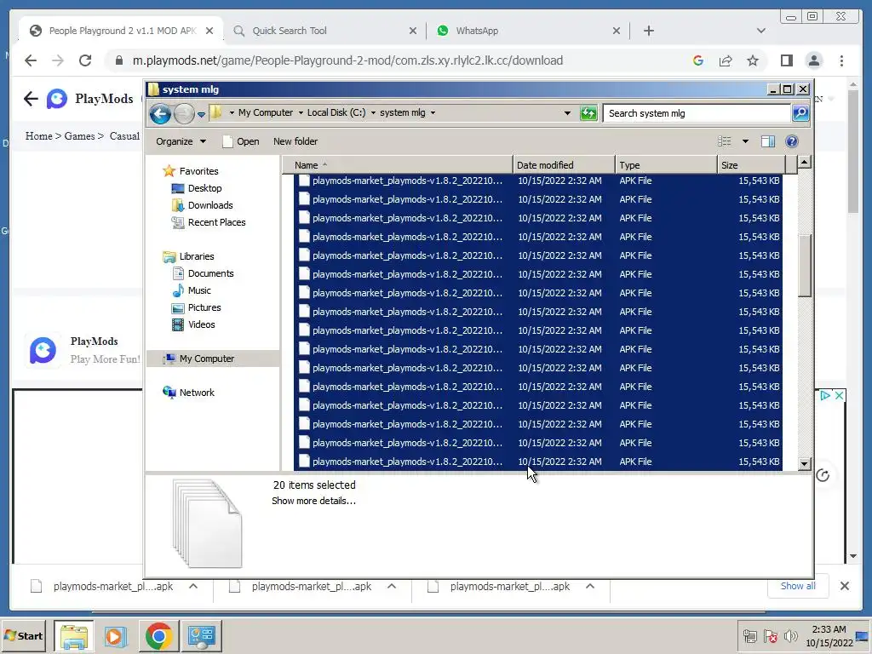Click file list scrollbar down arrow
872x654 pixels.
point(804,464)
